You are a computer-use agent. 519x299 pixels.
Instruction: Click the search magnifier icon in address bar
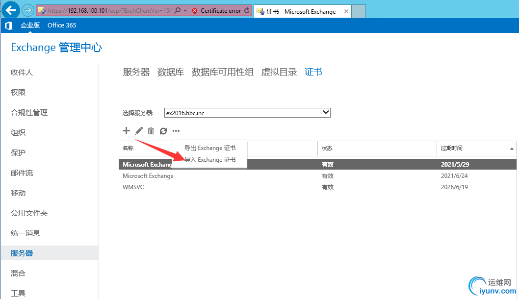(178, 11)
